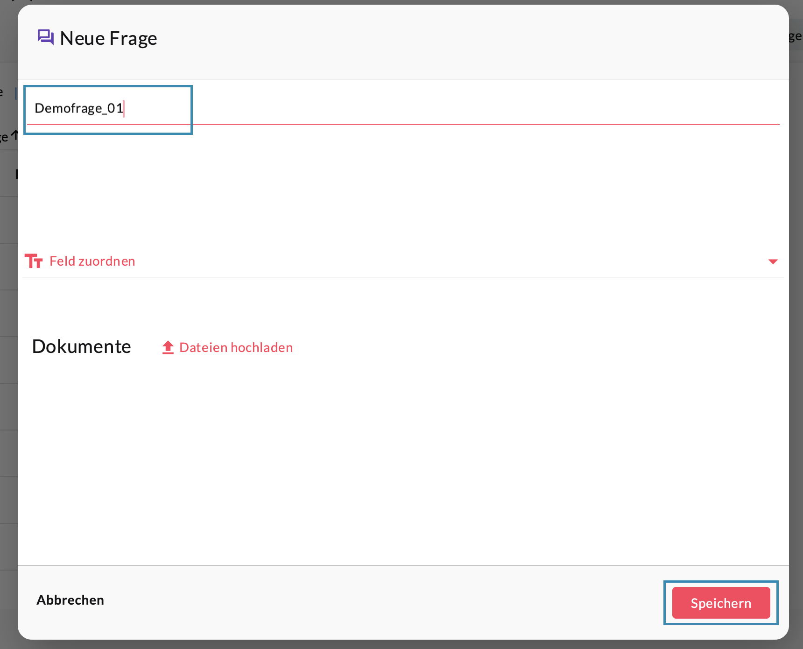803x649 pixels.
Task: Click the upload arrow icon beside Dateien hochladen
Action: click(x=168, y=347)
